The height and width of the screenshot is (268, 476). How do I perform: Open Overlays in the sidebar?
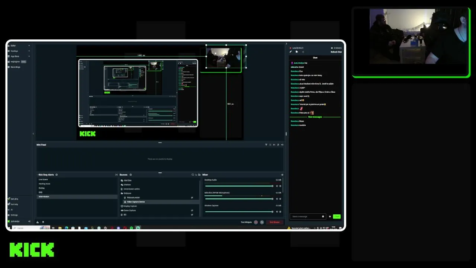pos(14,51)
